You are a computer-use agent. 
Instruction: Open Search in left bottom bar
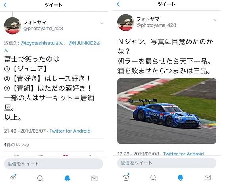pyautogui.click(x=40, y=178)
